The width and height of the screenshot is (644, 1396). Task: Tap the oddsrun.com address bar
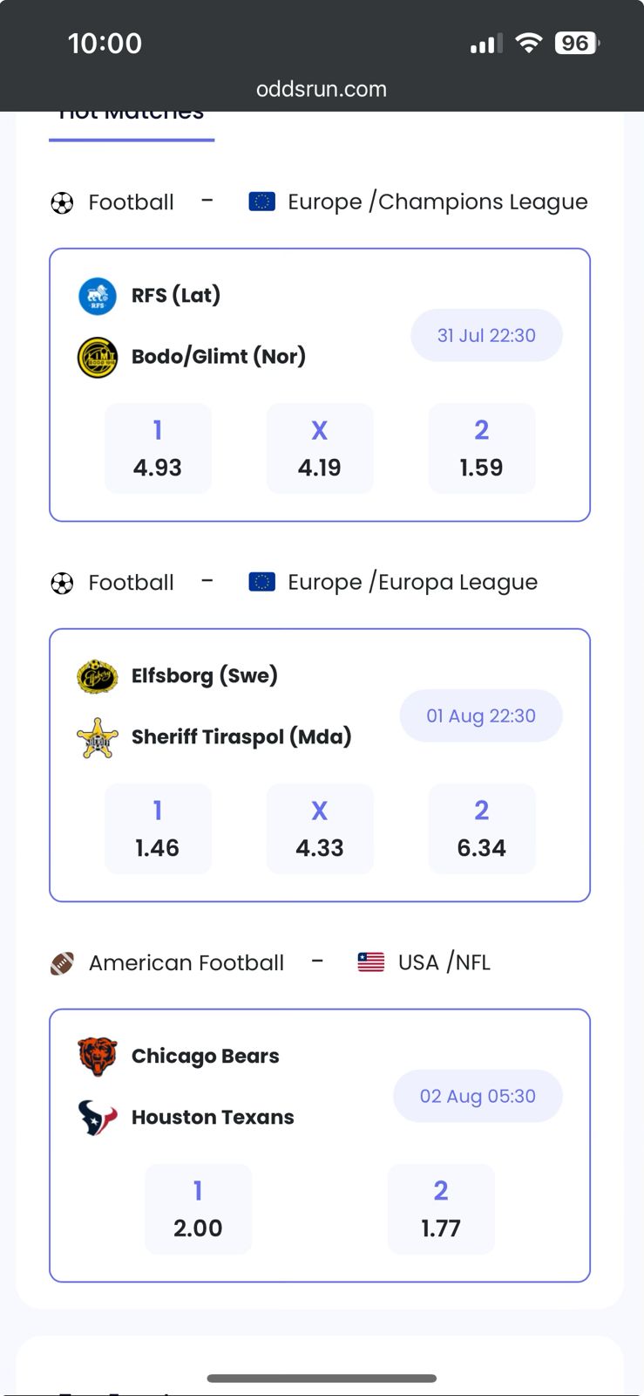click(322, 89)
